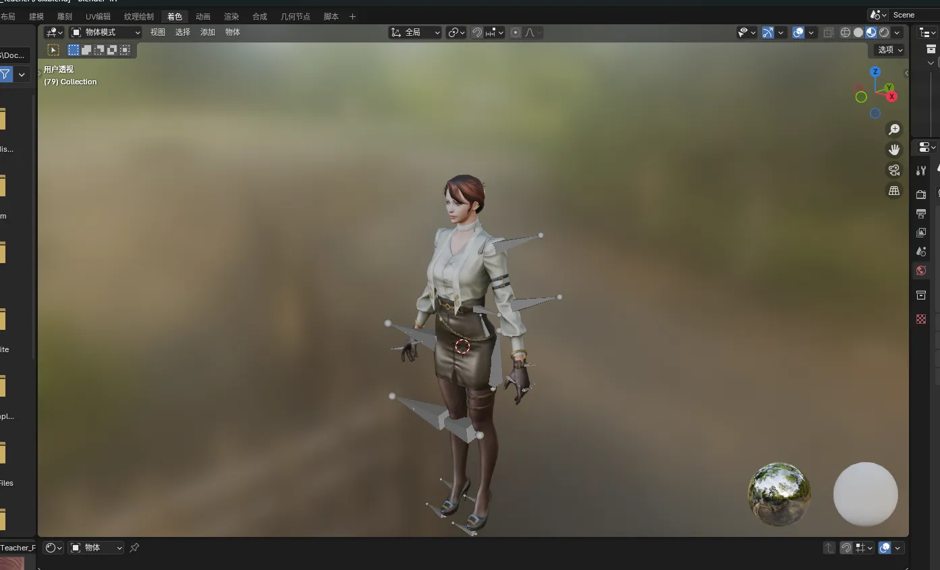940x570 pixels.
Task: Open the View Layer properties icon
Action: pos(921,233)
